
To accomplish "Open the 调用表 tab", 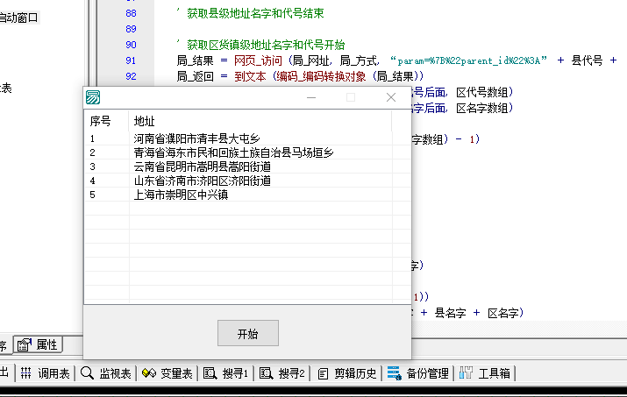I will click(46, 373).
